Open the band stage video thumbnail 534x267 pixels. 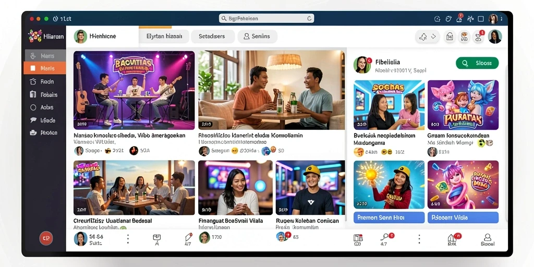click(x=134, y=90)
